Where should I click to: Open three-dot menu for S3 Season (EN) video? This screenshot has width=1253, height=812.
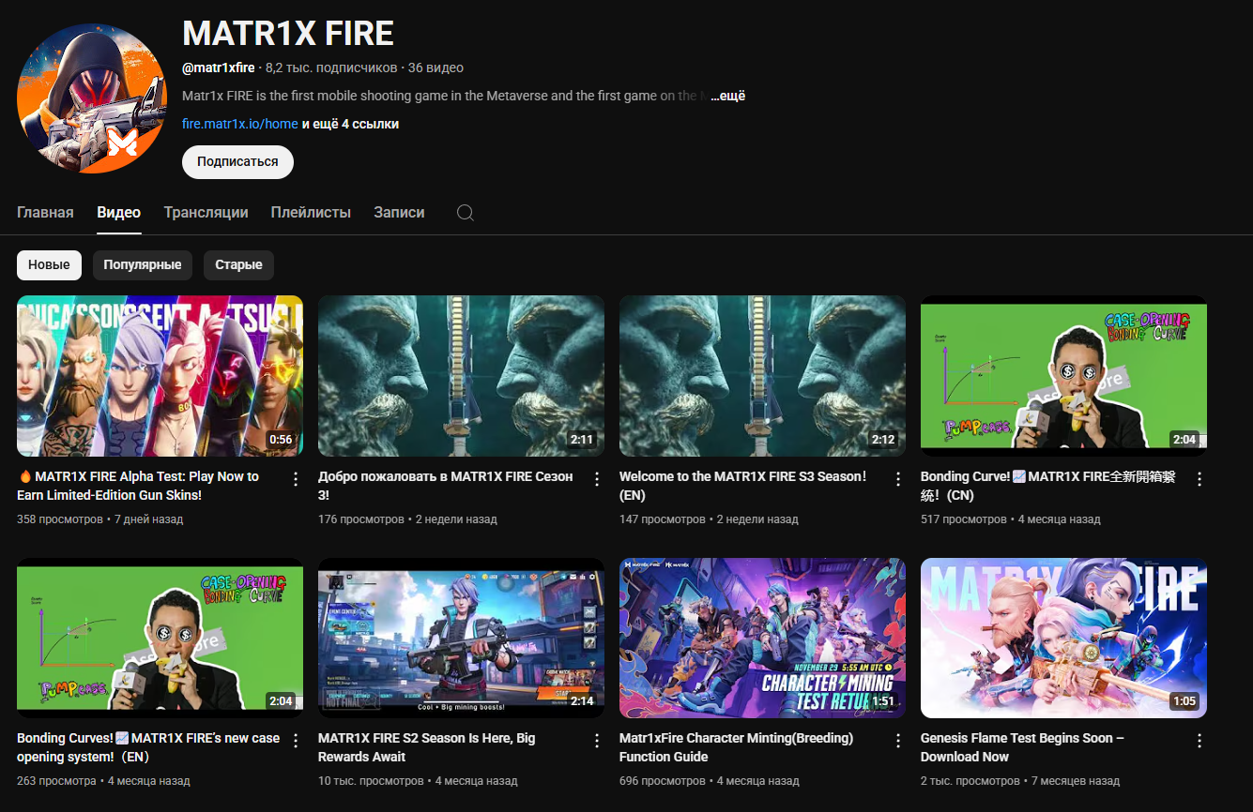(x=898, y=479)
